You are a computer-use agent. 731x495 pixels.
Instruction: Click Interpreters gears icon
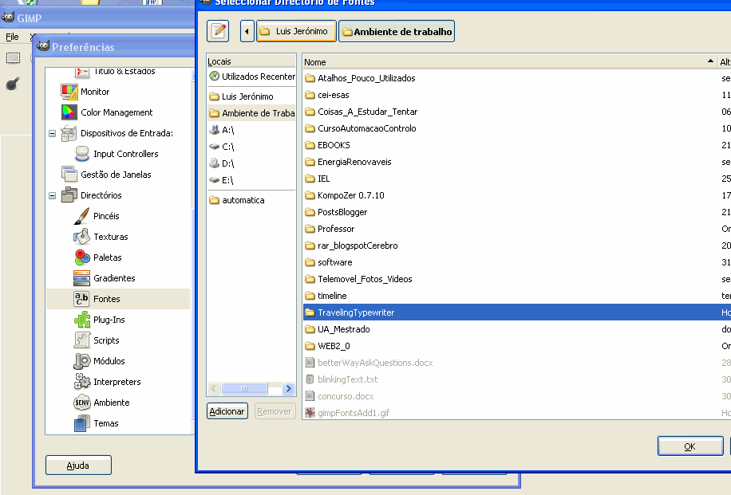(82, 382)
